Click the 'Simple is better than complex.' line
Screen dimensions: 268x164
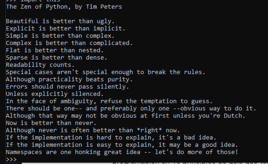(60, 36)
